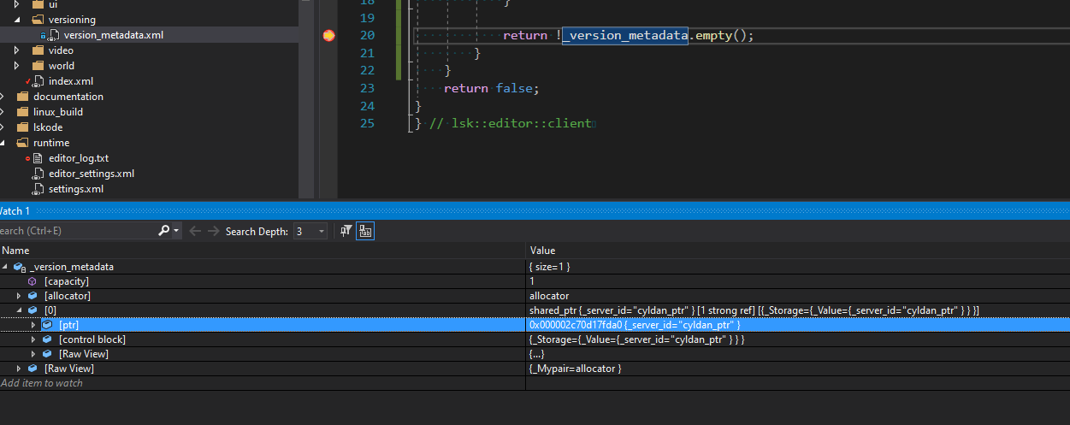Viewport: 1070px width, 425px height.
Task: Click 'Add item to watch' field
Action: [x=263, y=383]
